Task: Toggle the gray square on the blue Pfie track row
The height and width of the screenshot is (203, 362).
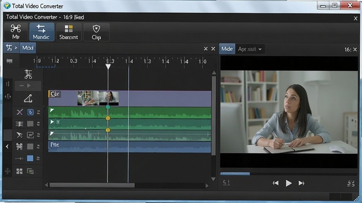Action: pos(30,146)
